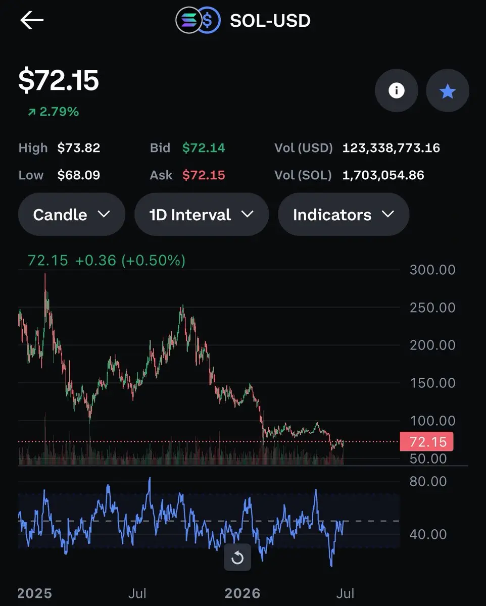Select the 2025 time axis label
Screen dimensions: 486x606
click(35, 593)
